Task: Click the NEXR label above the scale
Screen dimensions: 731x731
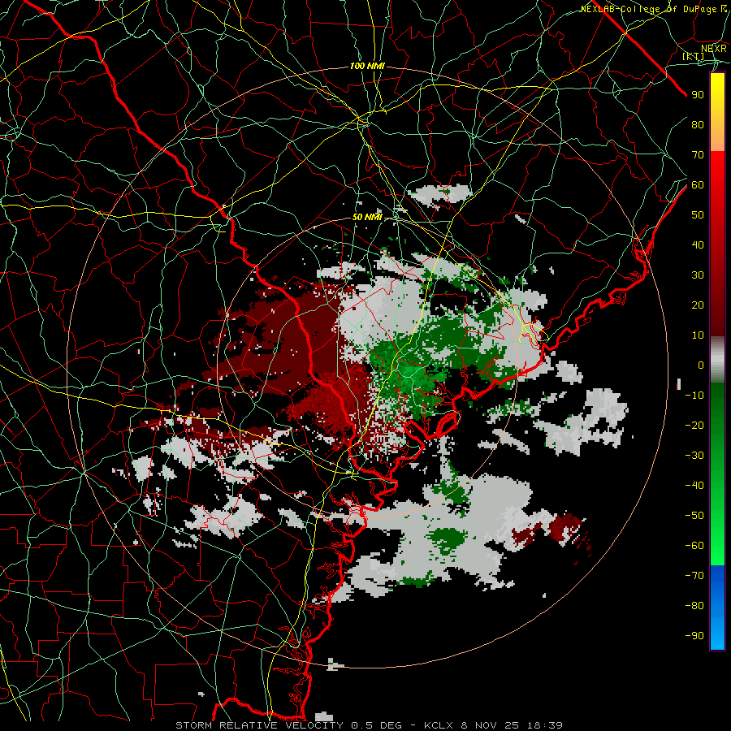Action: pos(714,48)
